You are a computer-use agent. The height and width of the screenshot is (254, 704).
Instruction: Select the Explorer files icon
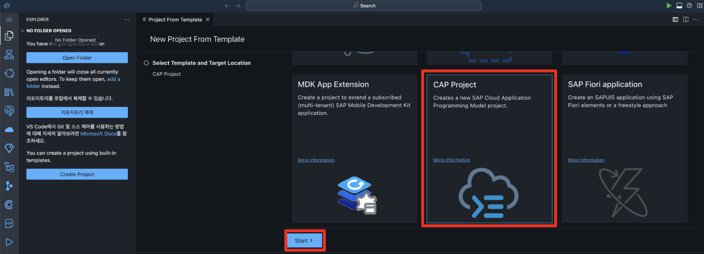(9, 36)
